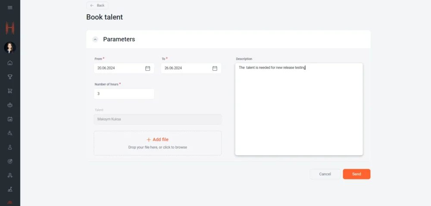This screenshot has height=206, width=431.
Task: Open the target goals icon in sidebar
Action: pyautogui.click(x=10, y=161)
